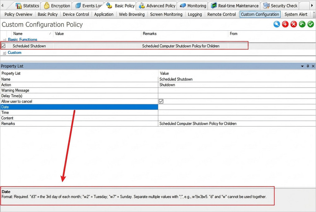Open the Logging sub-tab
Screen dimensions: 316x212
pyautogui.click(x=195, y=14)
